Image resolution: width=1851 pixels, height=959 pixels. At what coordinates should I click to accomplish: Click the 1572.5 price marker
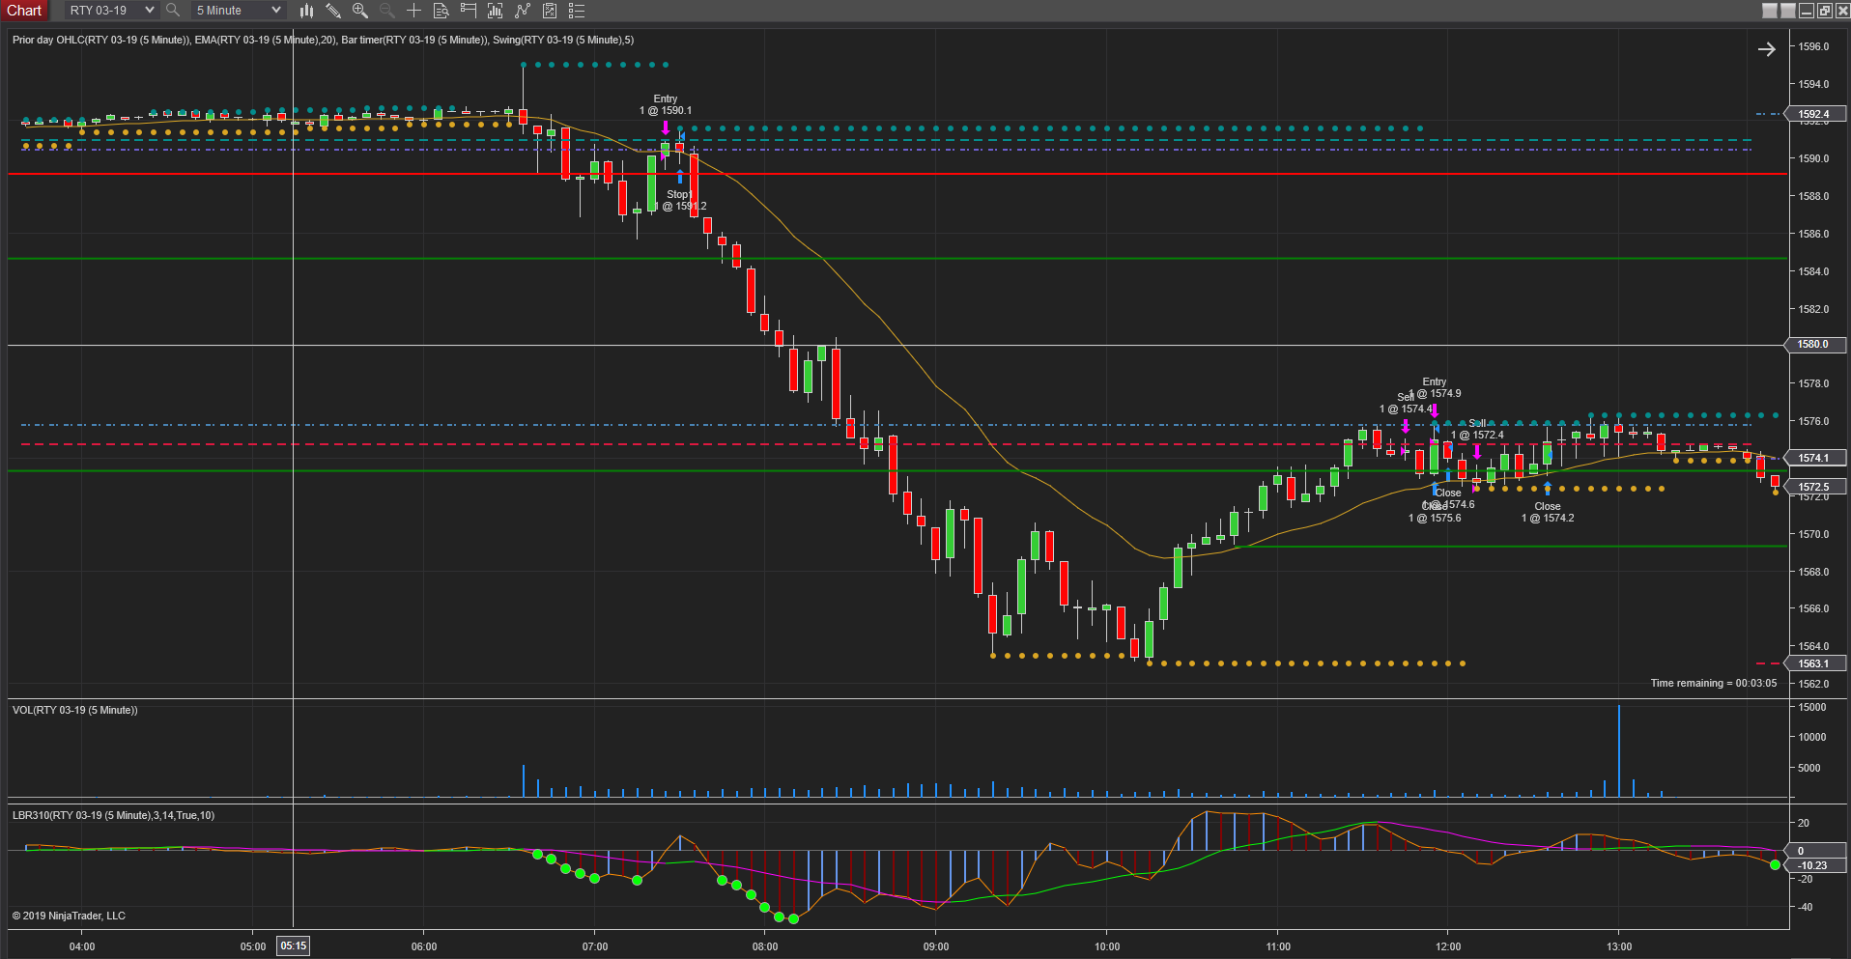[x=1813, y=487]
